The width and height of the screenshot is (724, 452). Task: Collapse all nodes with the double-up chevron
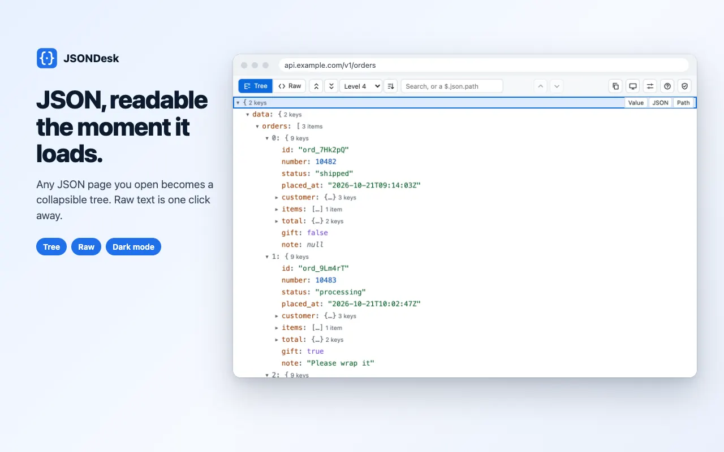316,86
